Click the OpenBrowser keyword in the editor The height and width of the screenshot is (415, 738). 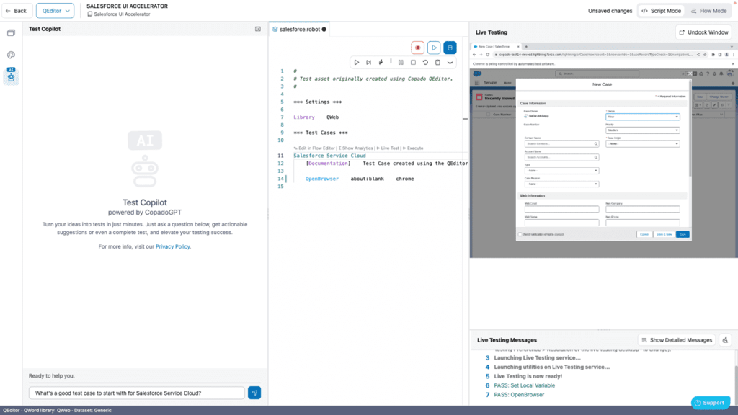click(322, 179)
